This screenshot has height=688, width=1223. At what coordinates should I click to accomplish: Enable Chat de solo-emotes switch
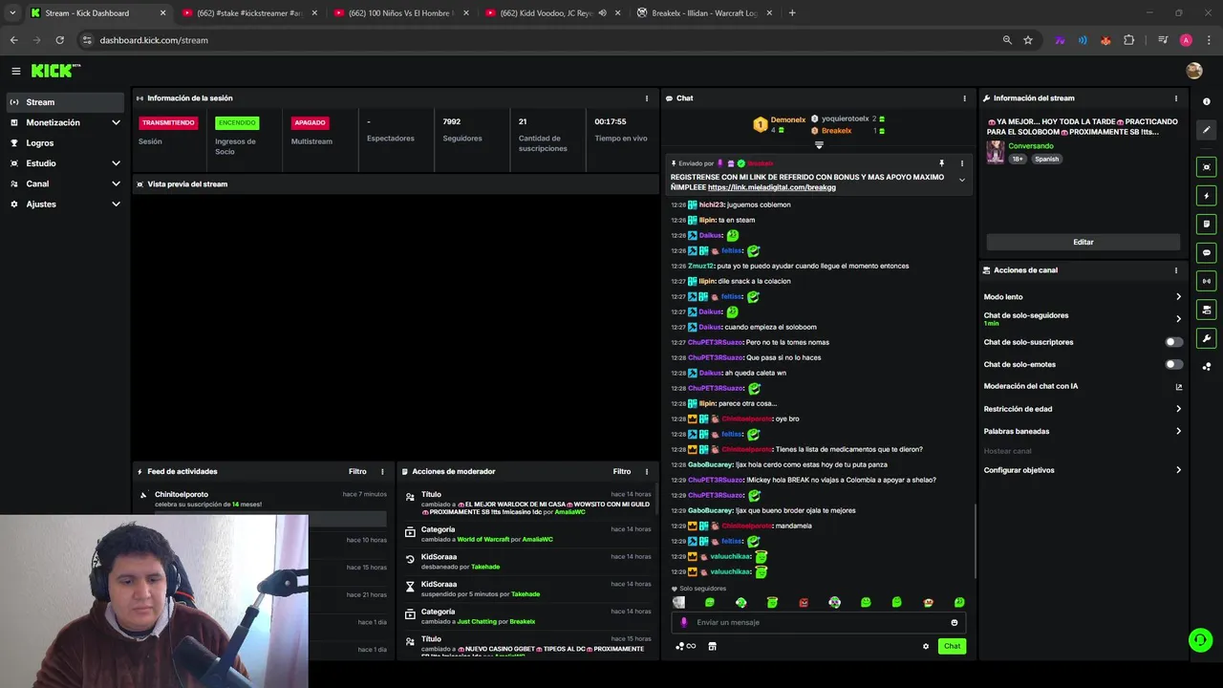pyautogui.click(x=1173, y=364)
